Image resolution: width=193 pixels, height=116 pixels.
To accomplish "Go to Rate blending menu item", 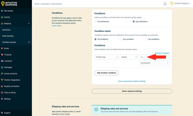I will coord(8,36).
